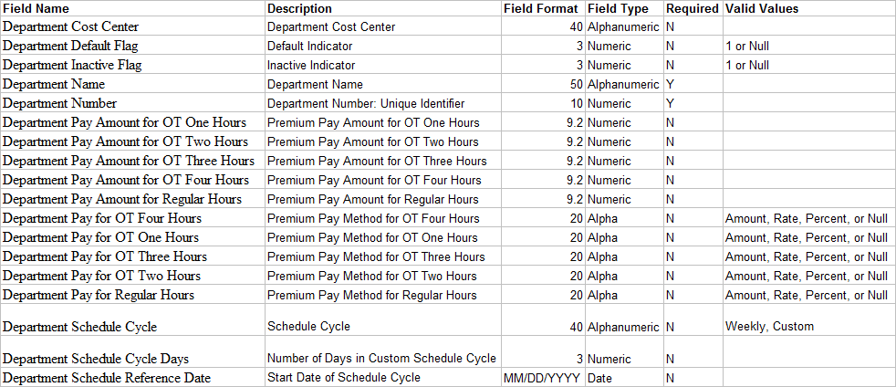This screenshot has height=387, width=896.
Task: Select the MM/DD/YYYY field format cell
Action: pos(542,378)
